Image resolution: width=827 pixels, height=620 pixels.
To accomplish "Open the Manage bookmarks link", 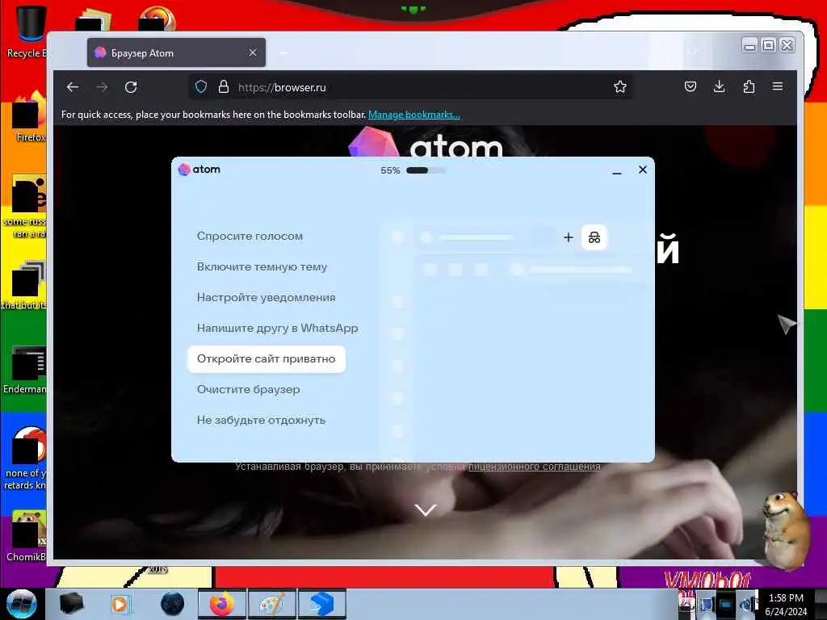I will tap(414, 115).
